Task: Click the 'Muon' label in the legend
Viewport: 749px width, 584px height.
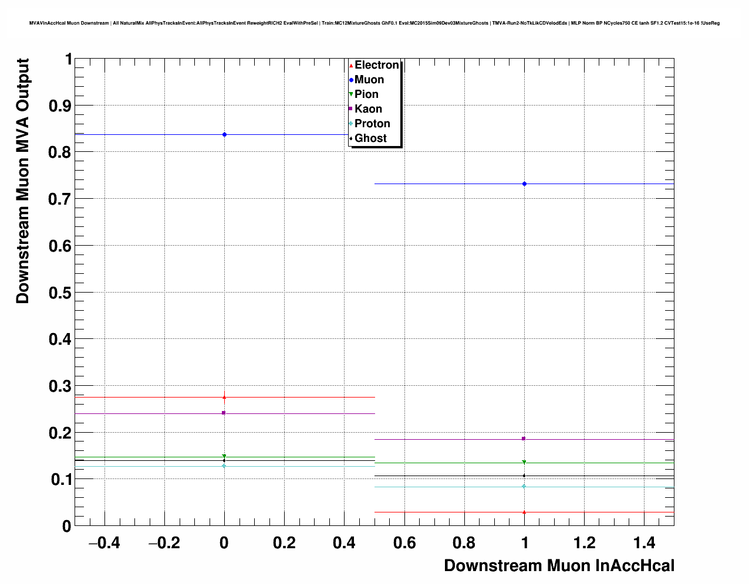Action: pyautogui.click(x=369, y=80)
